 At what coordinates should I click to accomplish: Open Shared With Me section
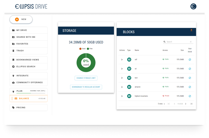point(28,37)
